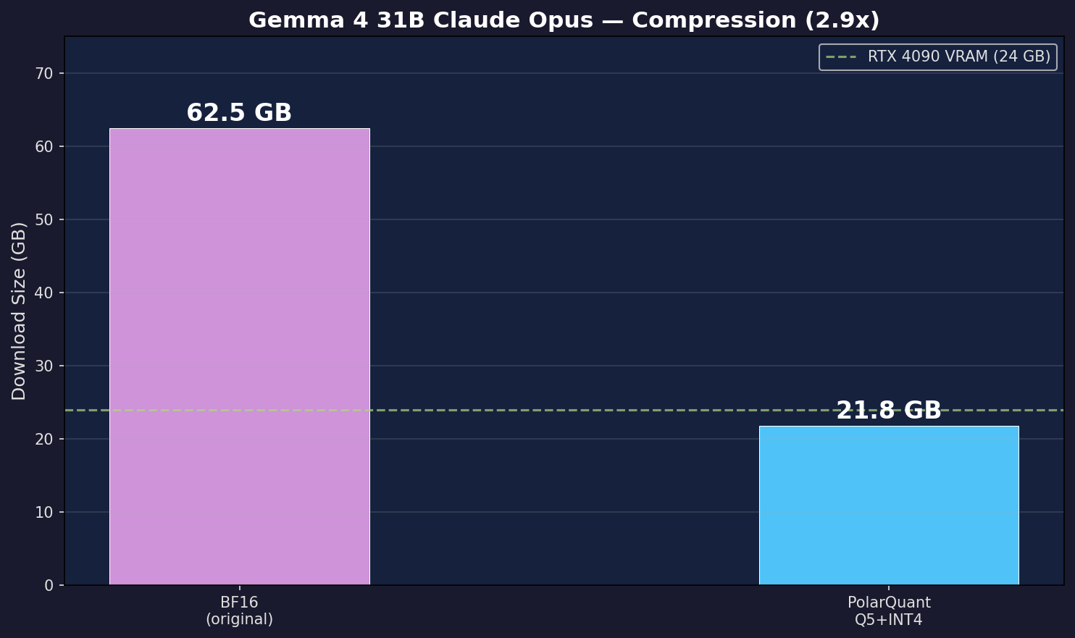
Task: Click the y-axis tick label 40
Action: [44, 293]
